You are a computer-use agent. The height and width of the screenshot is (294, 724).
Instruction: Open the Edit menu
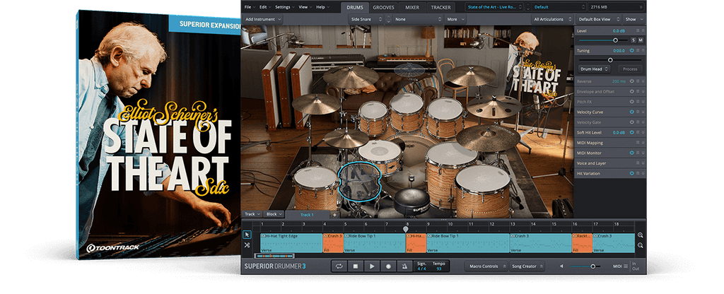click(x=264, y=7)
